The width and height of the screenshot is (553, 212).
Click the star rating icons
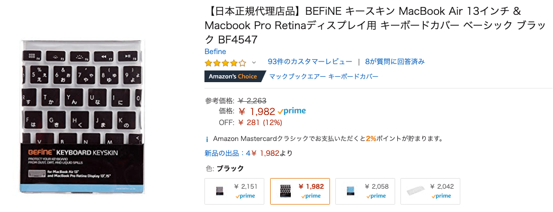tap(225, 63)
